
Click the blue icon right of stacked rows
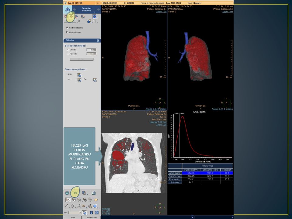(97, 213)
